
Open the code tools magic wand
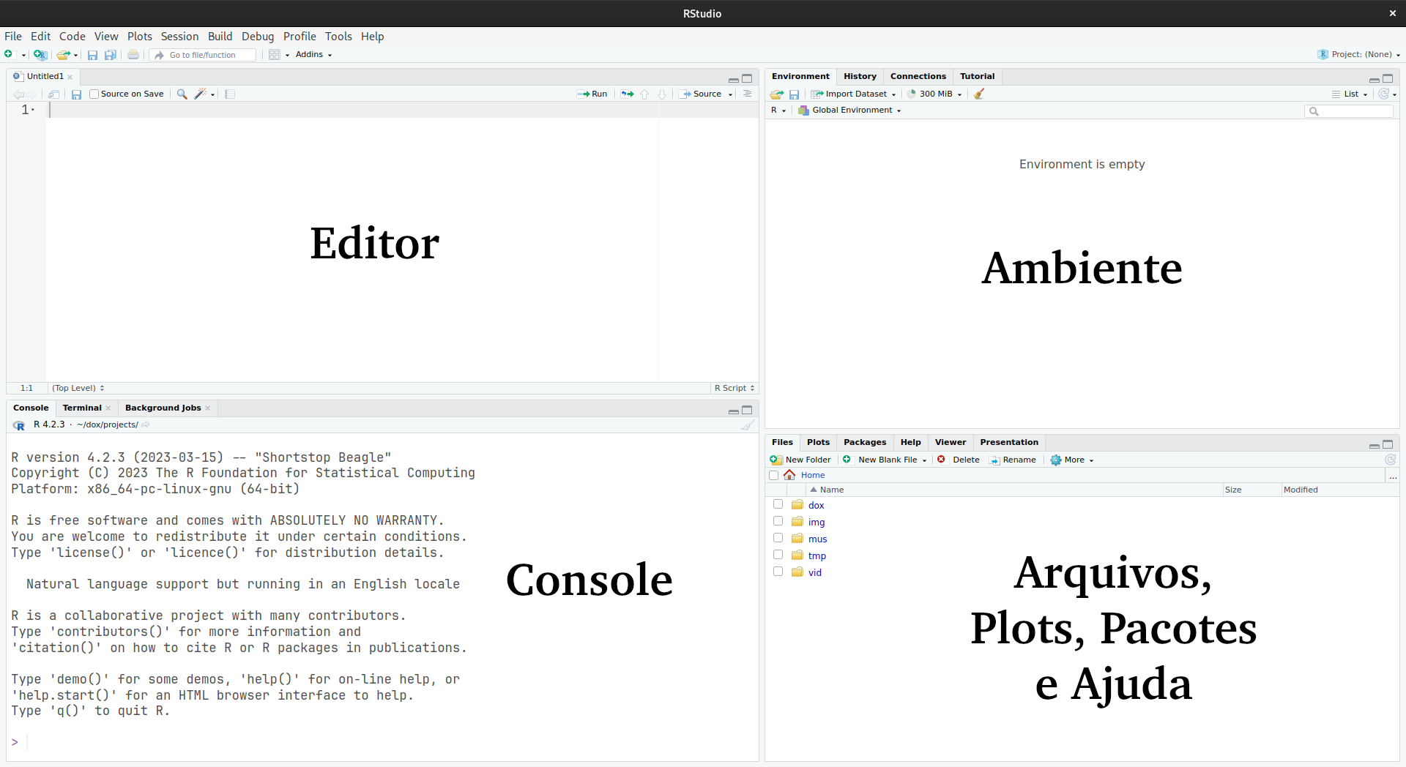[200, 94]
